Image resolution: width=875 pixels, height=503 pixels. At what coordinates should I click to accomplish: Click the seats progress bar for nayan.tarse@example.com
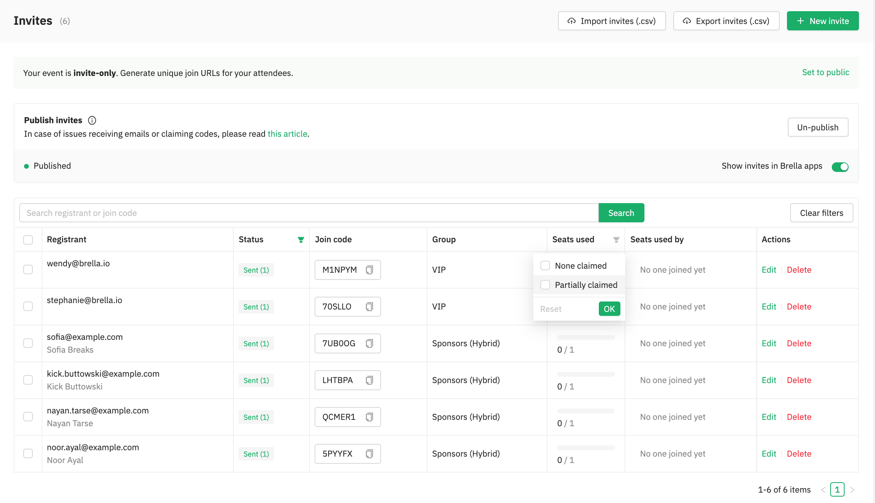click(x=586, y=411)
